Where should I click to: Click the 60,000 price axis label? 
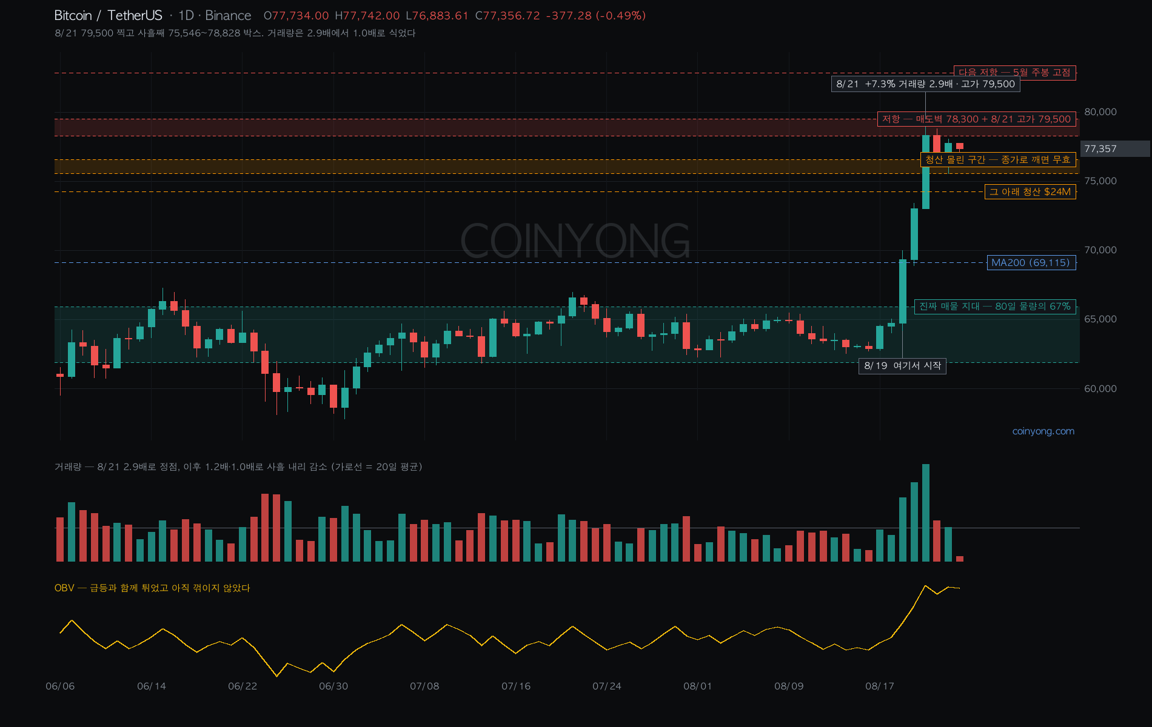tap(1100, 389)
